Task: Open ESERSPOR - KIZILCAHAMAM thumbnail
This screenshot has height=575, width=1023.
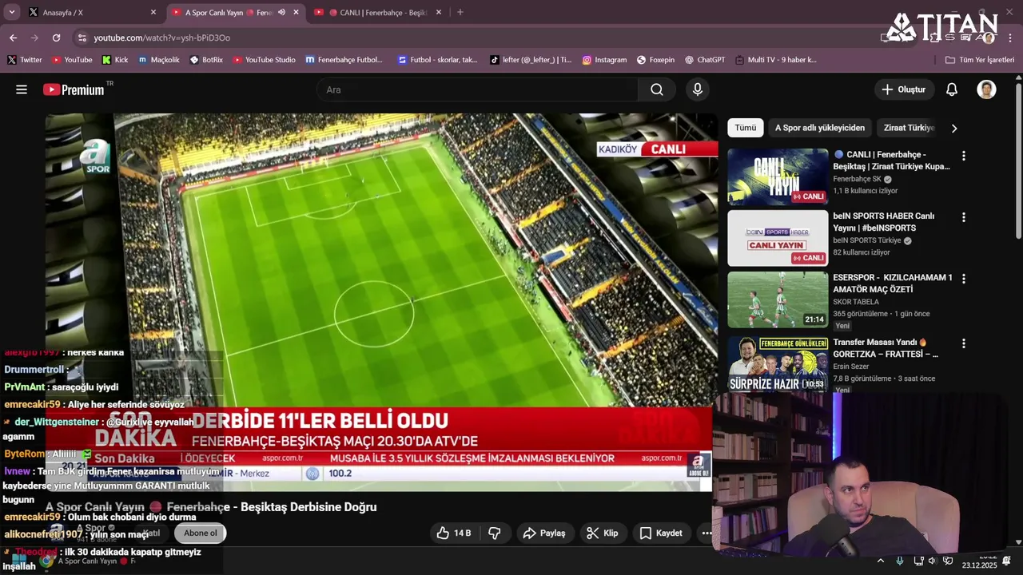Action: pyautogui.click(x=778, y=299)
